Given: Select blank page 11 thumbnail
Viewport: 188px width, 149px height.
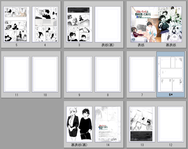Looking at the screenshot, I should pyautogui.click(x=17, y=74).
